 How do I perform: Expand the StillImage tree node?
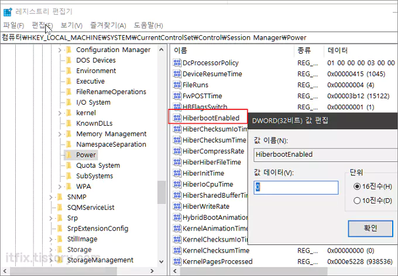(x=51, y=239)
